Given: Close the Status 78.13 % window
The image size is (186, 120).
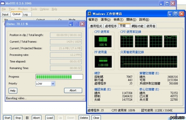Looking at the screenshot, I should tap(82, 24).
